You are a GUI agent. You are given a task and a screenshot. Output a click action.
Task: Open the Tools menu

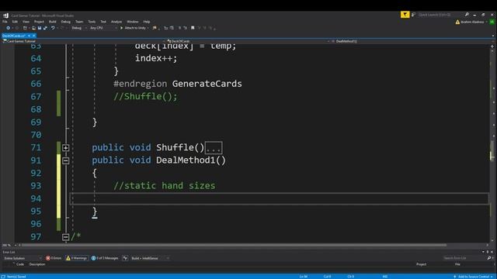[x=92, y=22]
